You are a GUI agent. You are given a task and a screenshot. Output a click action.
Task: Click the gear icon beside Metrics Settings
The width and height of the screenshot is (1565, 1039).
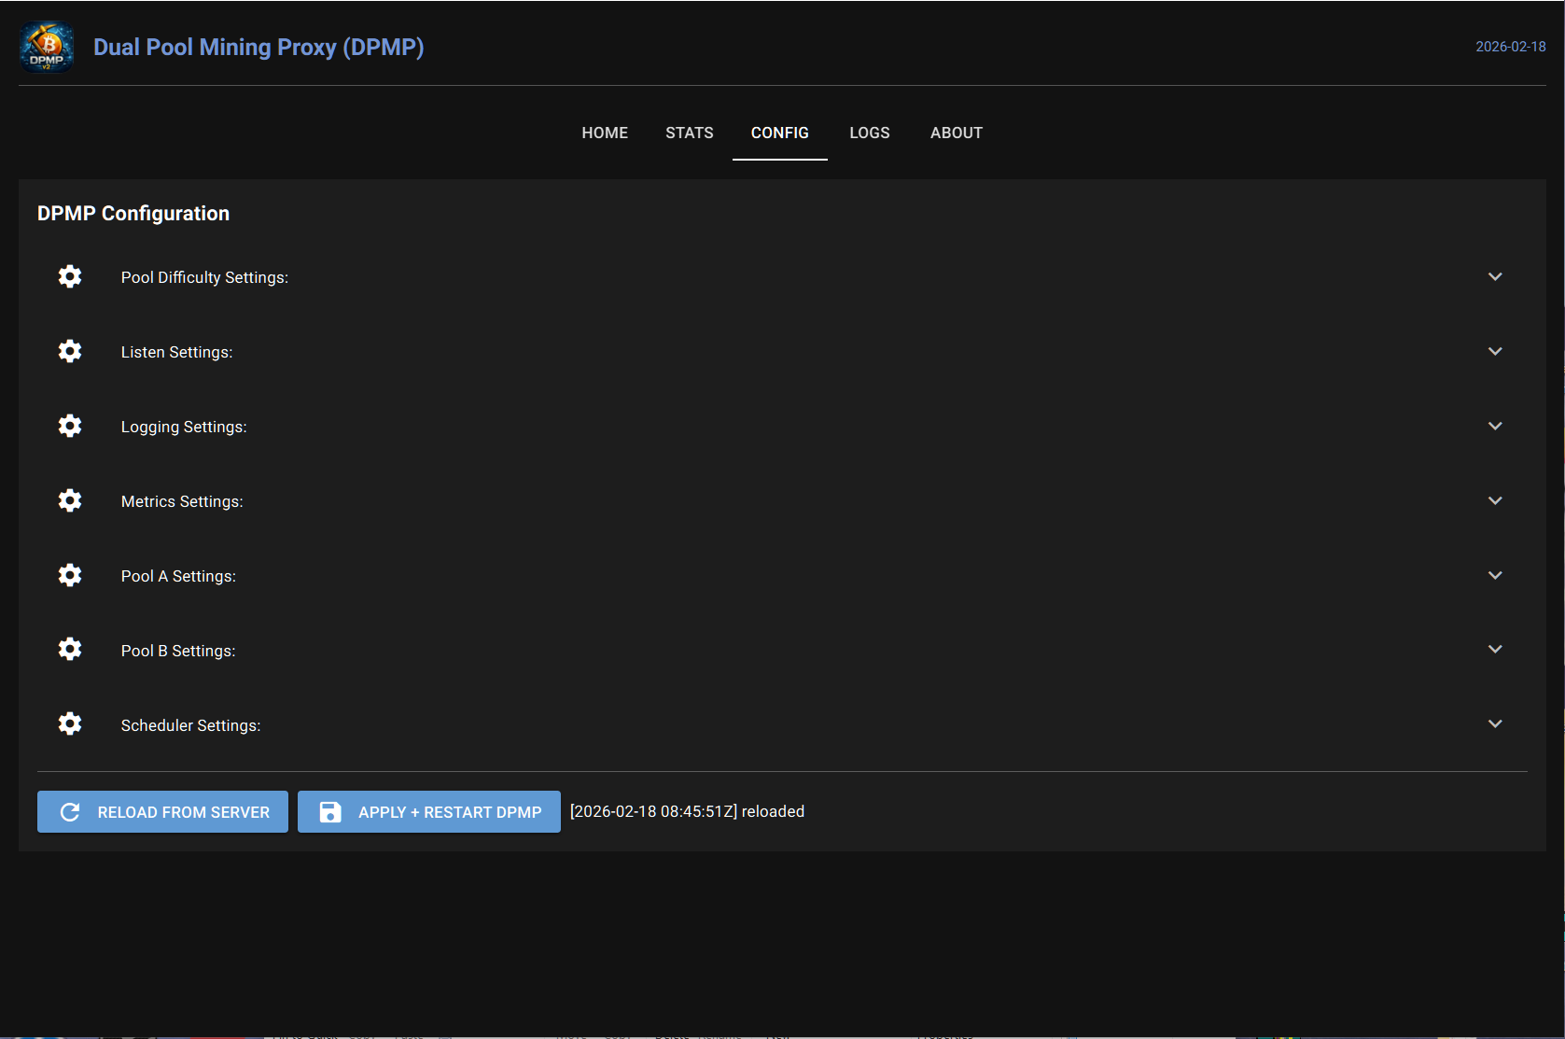(x=69, y=500)
